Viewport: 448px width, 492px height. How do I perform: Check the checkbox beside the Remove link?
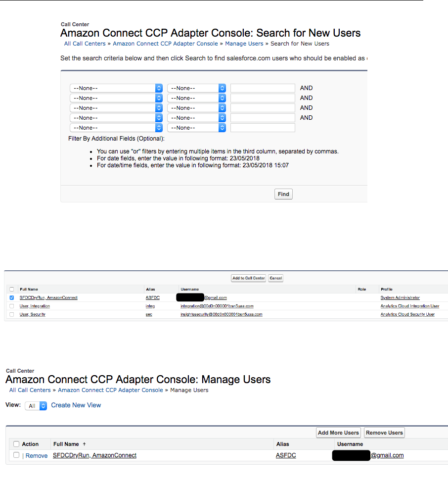(x=16, y=455)
